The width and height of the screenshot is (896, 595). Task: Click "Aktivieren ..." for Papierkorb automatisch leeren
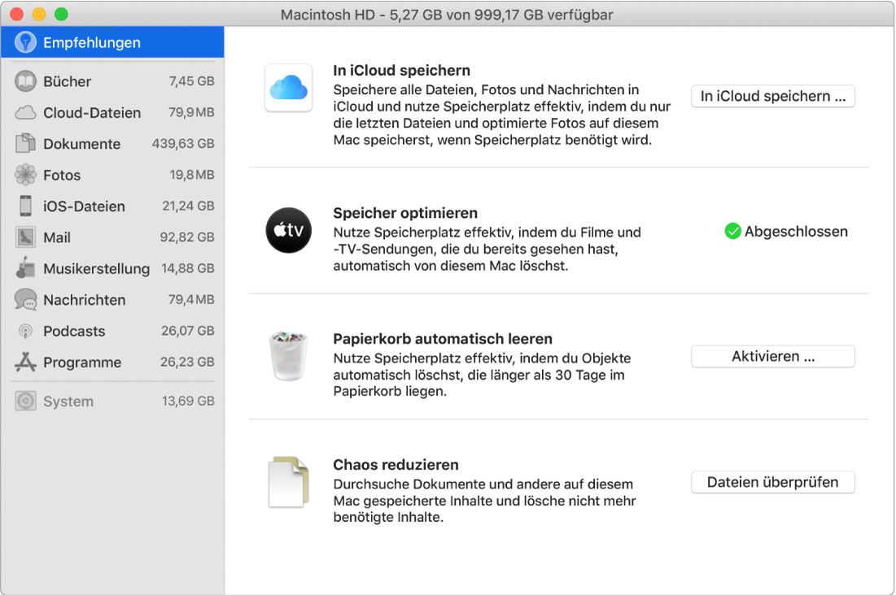[771, 356]
